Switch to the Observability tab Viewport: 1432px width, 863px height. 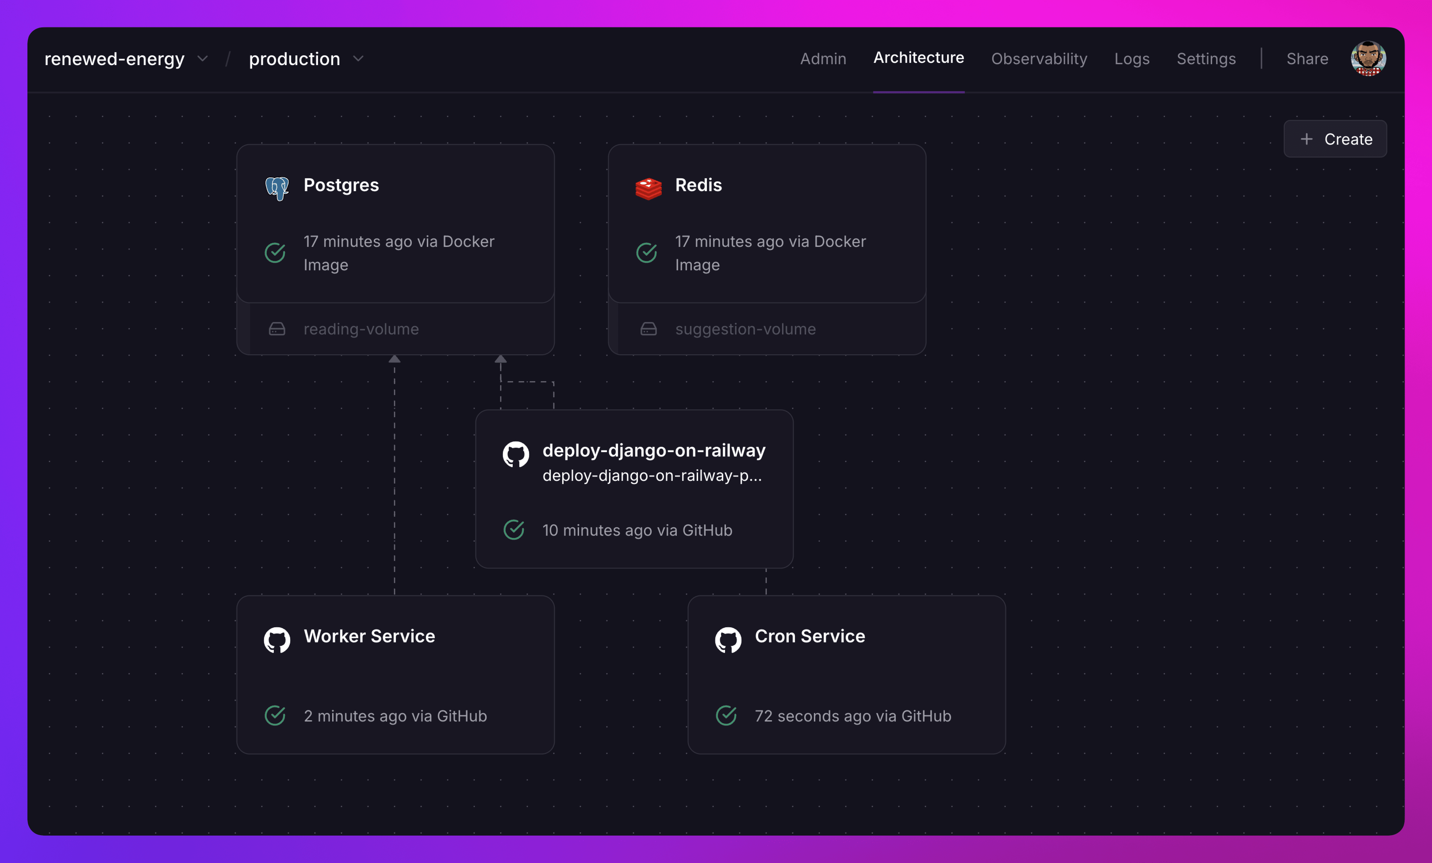click(x=1039, y=59)
